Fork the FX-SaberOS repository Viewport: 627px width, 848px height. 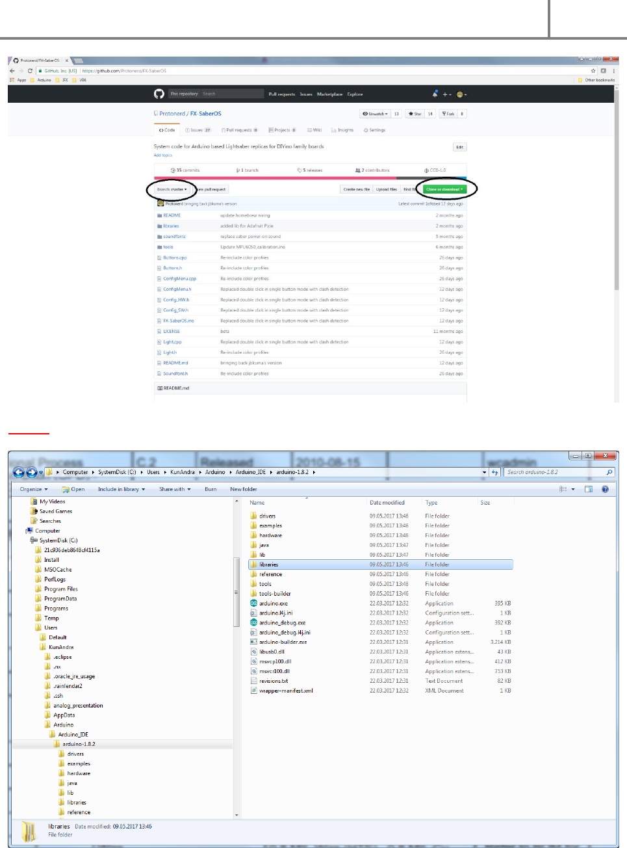pos(448,114)
